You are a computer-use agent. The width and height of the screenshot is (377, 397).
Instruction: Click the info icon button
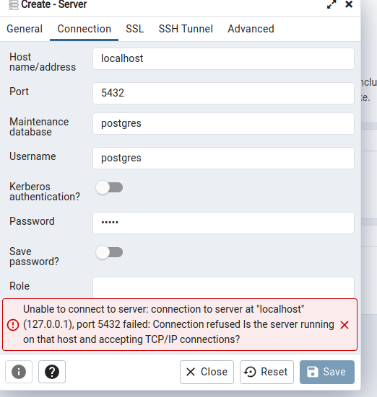pos(19,372)
